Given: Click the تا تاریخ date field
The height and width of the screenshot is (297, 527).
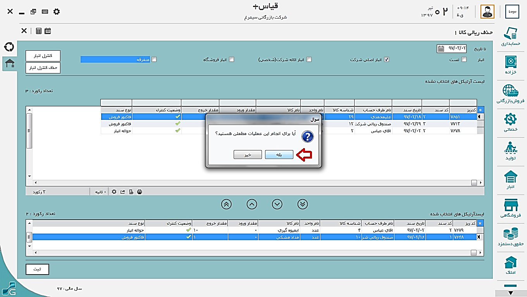Looking at the screenshot, I should 456,49.
